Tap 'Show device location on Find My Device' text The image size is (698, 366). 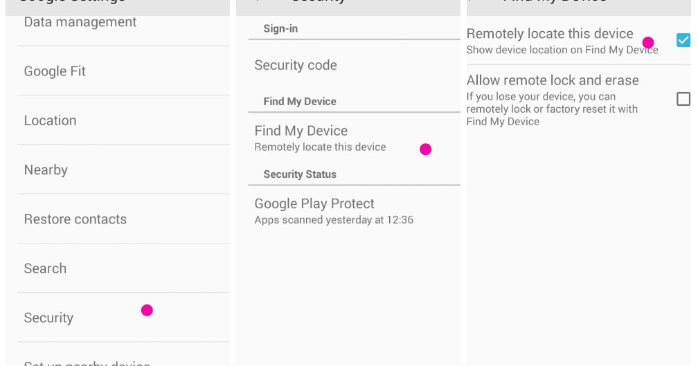562,50
